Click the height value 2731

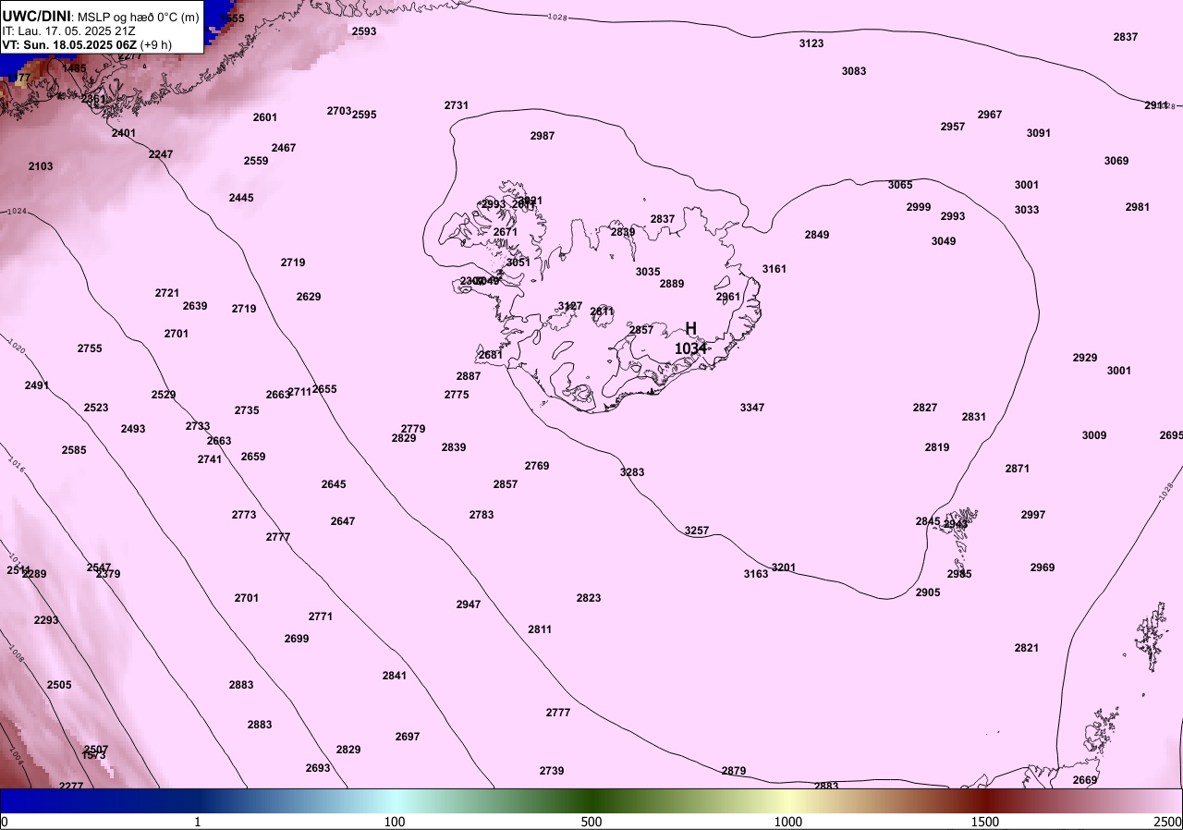pos(457,105)
